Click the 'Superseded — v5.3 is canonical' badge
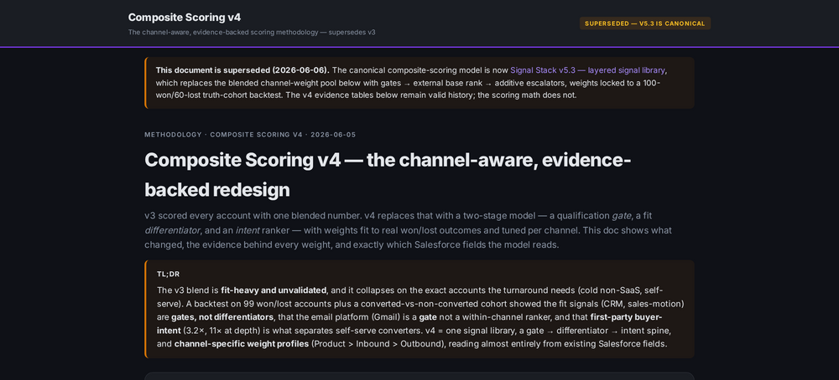The image size is (839, 380). click(x=644, y=23)
